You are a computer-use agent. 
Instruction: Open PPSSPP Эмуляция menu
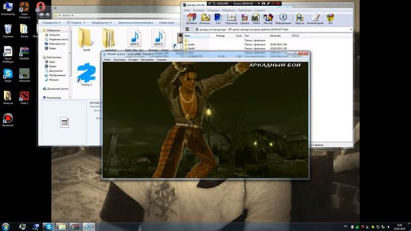(119, 60)
